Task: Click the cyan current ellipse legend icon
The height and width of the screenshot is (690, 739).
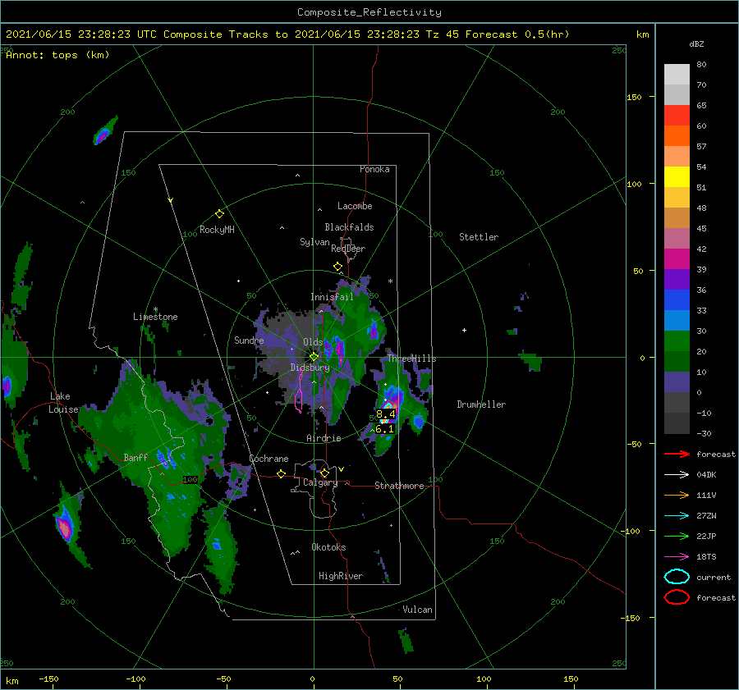Action: click(x=677, y=577)
